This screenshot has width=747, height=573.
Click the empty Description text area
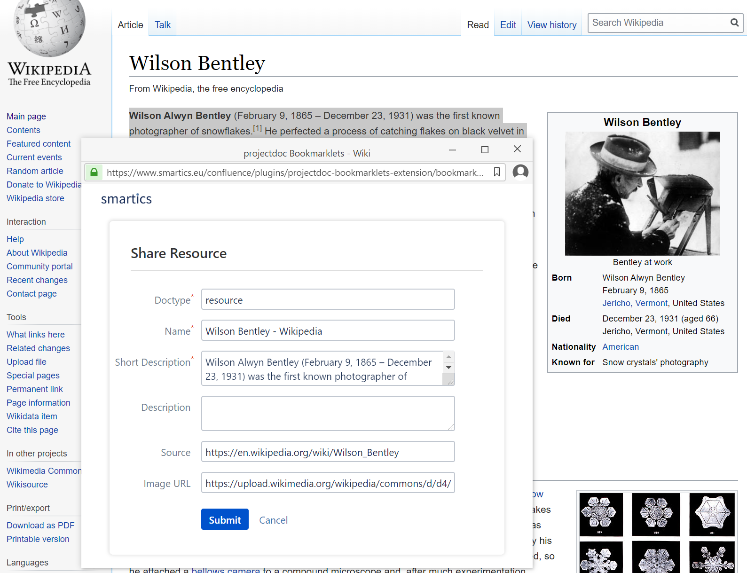coord(328,413)
